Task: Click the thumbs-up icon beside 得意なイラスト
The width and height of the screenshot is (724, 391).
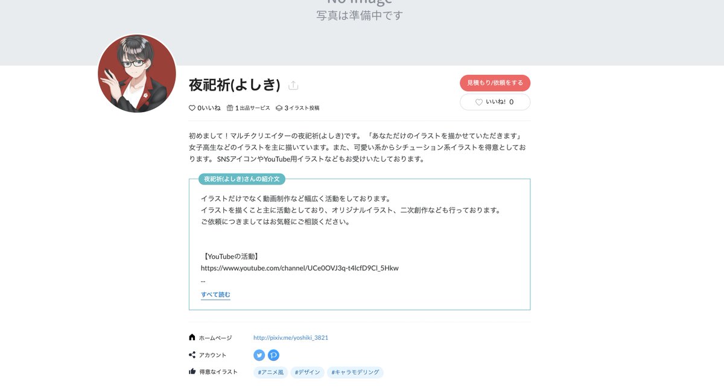Action: coord(192,372)
